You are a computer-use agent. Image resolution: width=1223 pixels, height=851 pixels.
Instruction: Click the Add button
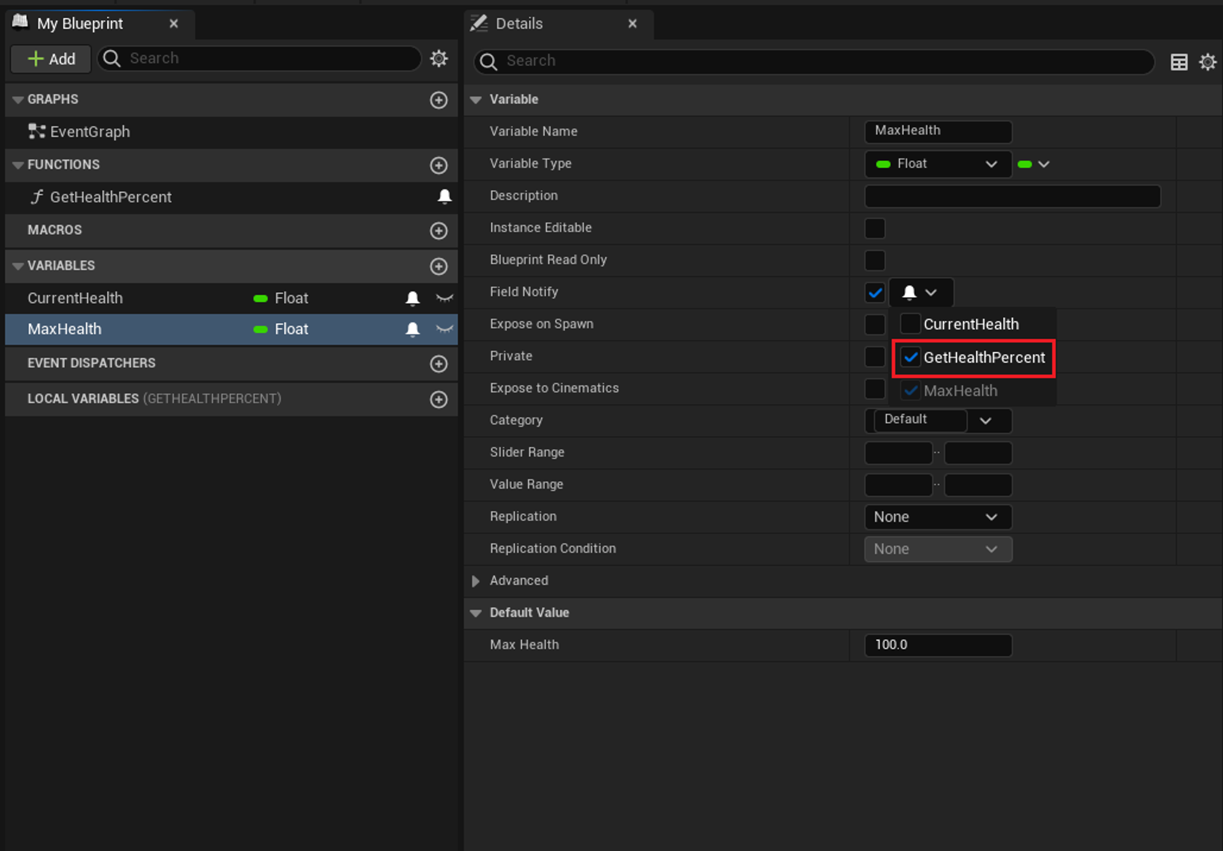51,59
